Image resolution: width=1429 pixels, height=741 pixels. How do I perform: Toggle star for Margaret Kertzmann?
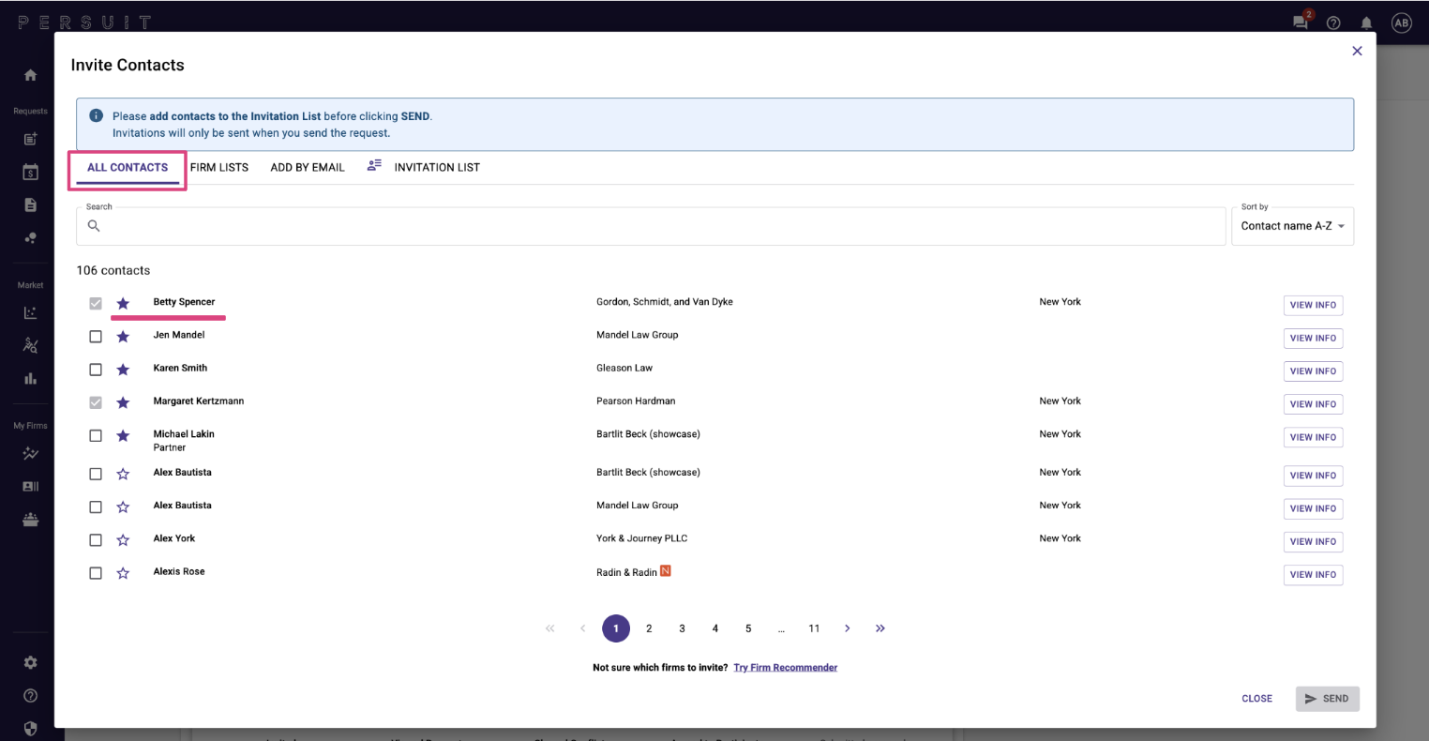pos(123,402)
